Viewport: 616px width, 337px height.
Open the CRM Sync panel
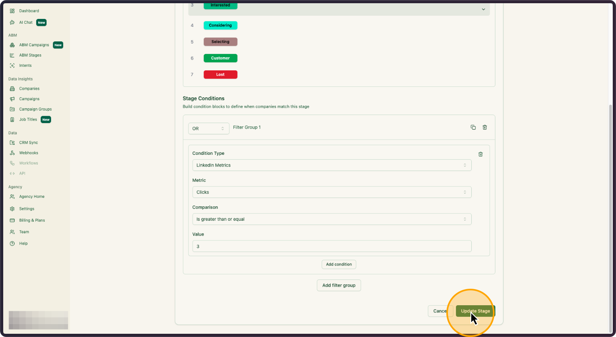[12, 142]
